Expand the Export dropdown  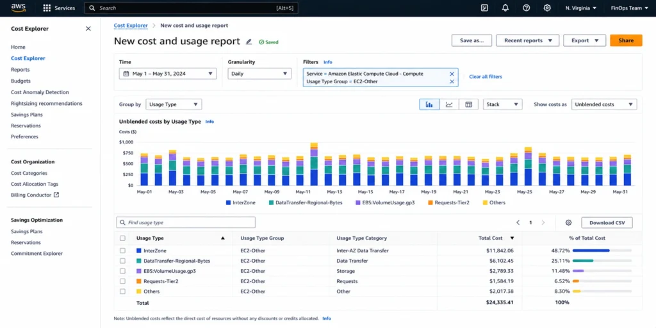click(584, 40)
